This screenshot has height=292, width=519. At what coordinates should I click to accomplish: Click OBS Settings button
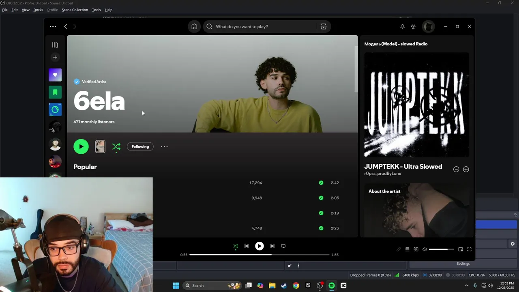click(x=463, y=263)
